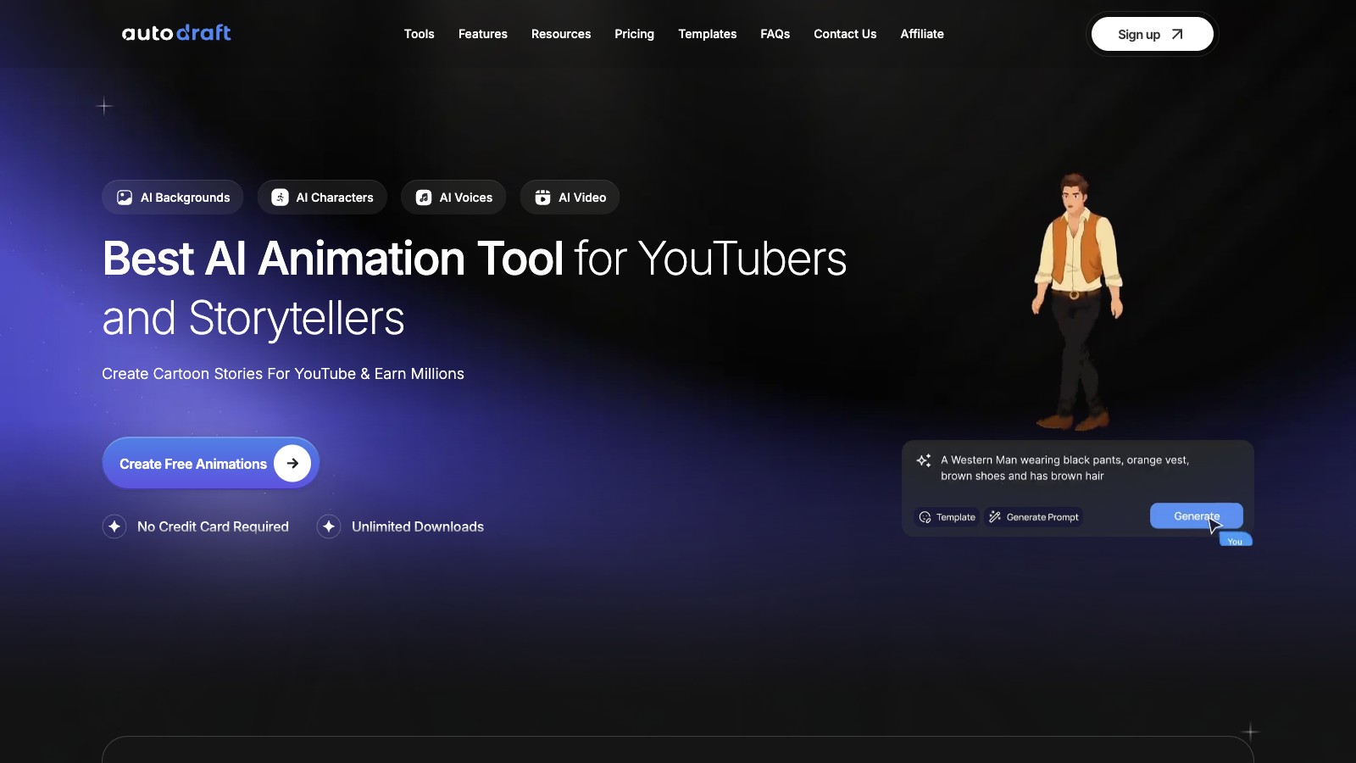Click the AI Voices music note icon
The image size is (1356, 763).
pos(424,198)
